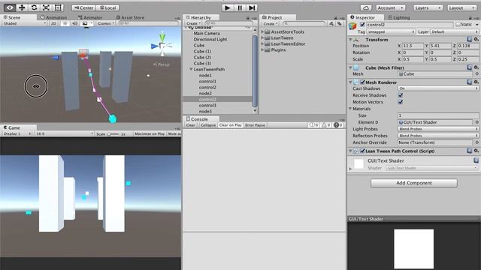Open cloud services button
Viewport: 481px width, 270px height.
pyautogui.click(x=366, y=8)
